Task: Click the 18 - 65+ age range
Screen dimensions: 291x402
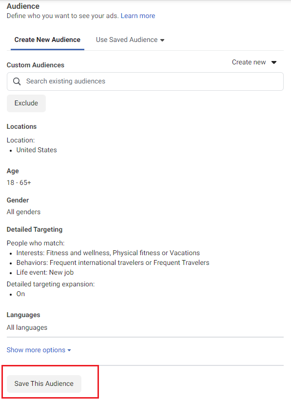Action: tap(19, 183)
